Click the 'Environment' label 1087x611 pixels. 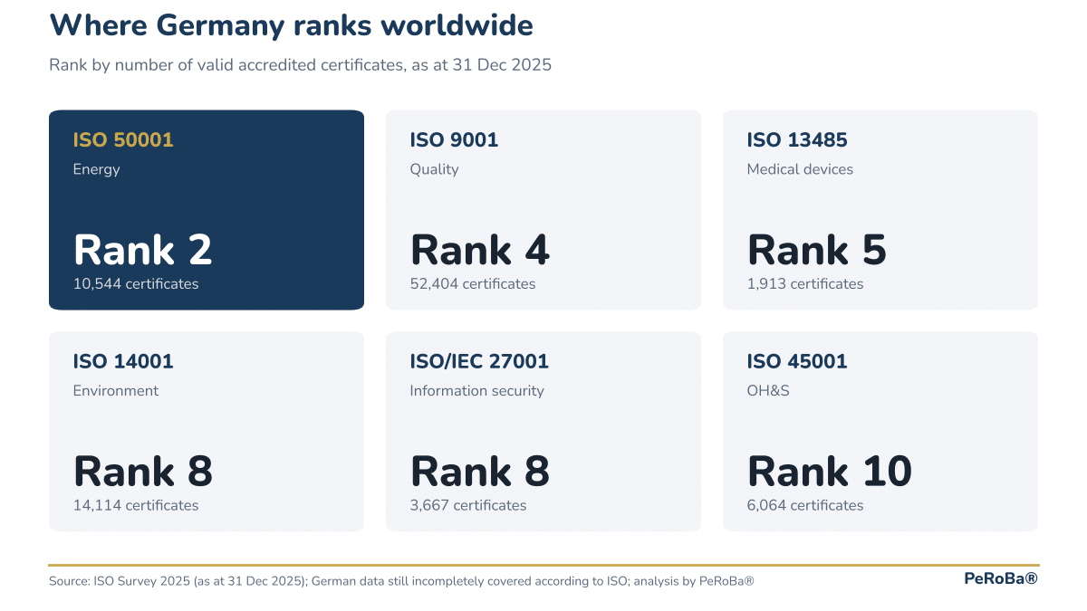pyautogui.click(x=116, y=391)
